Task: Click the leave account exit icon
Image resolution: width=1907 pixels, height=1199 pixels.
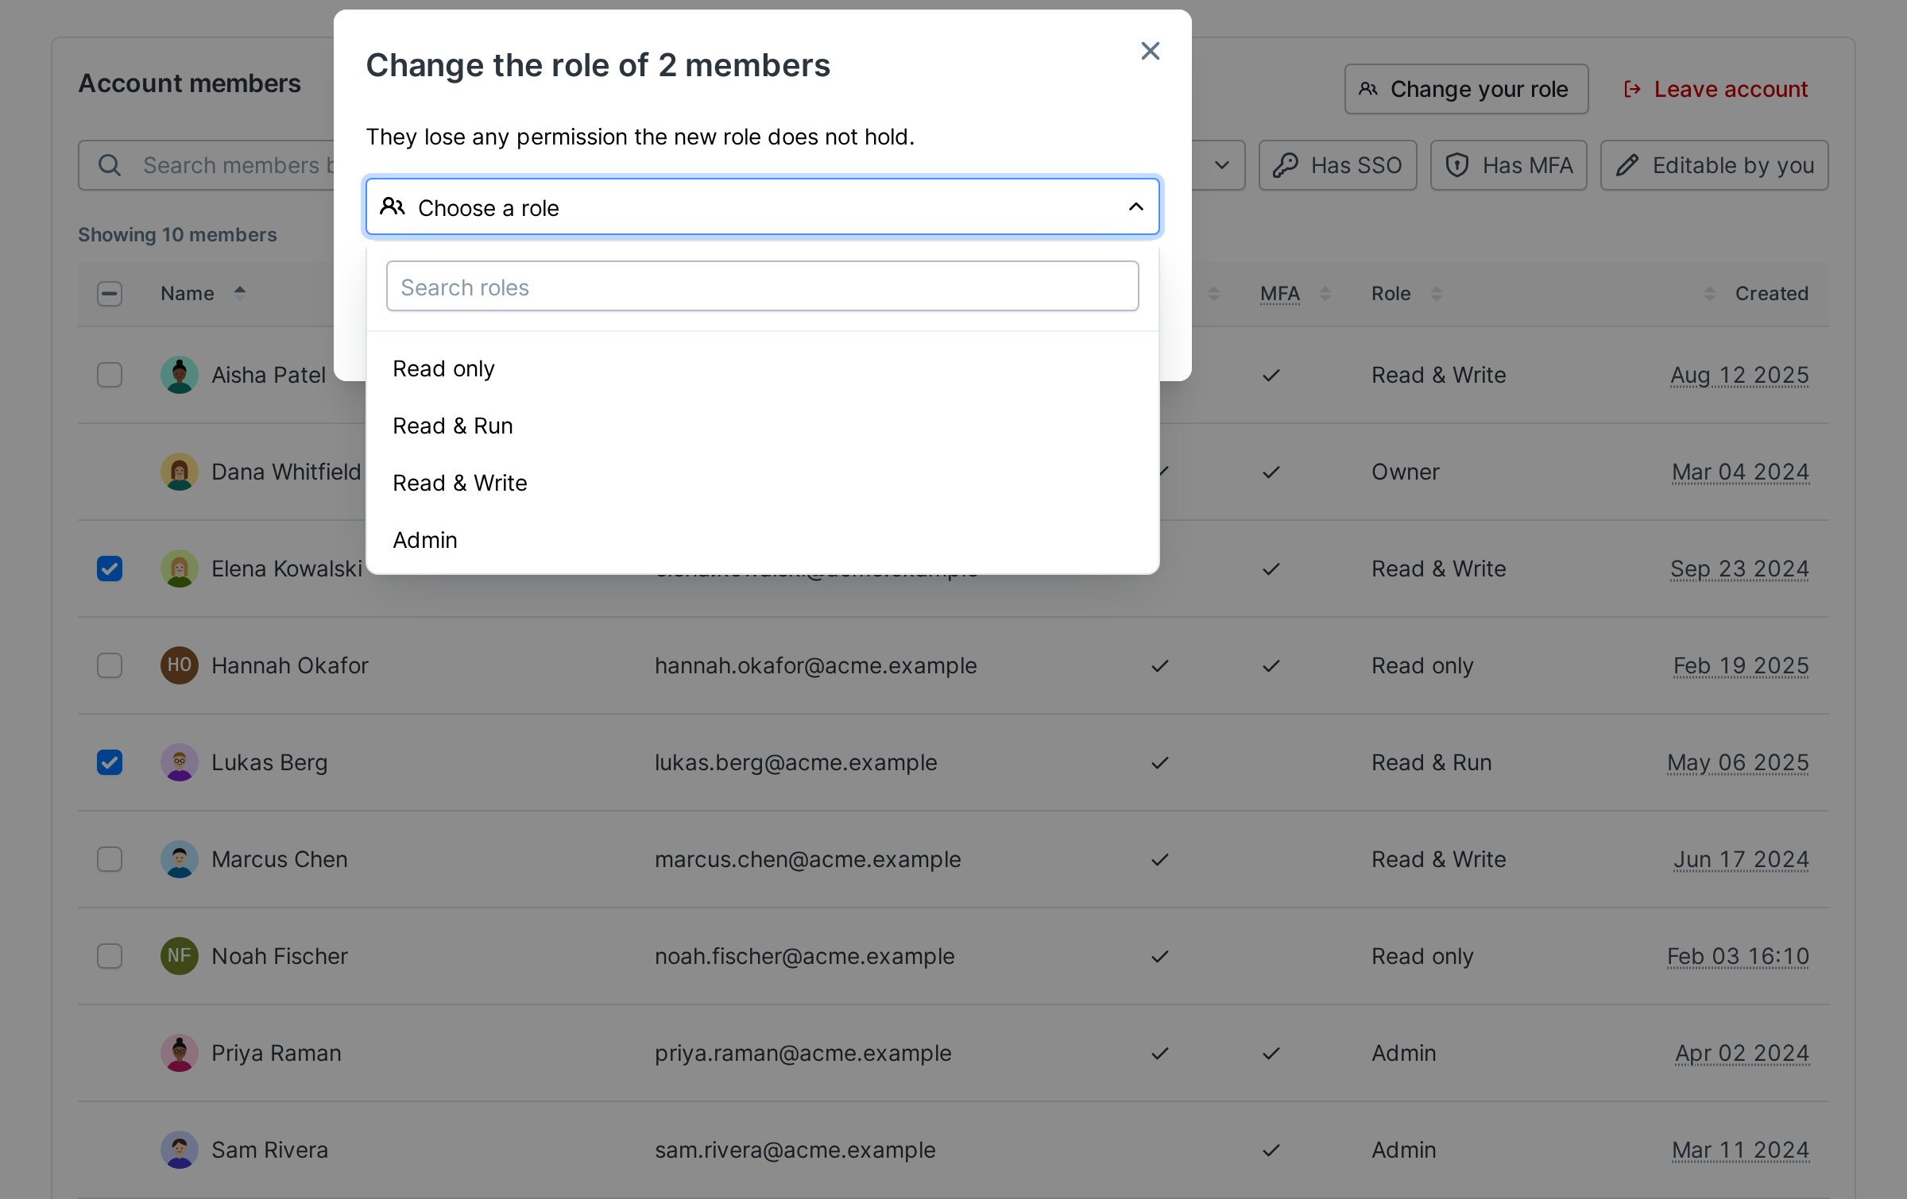Action: (1632, 89)
